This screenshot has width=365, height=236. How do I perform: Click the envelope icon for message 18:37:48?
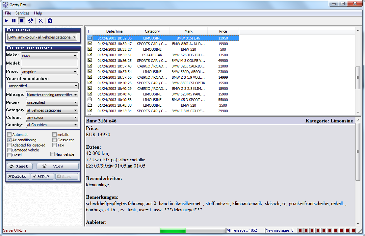[x=90, y=66]
